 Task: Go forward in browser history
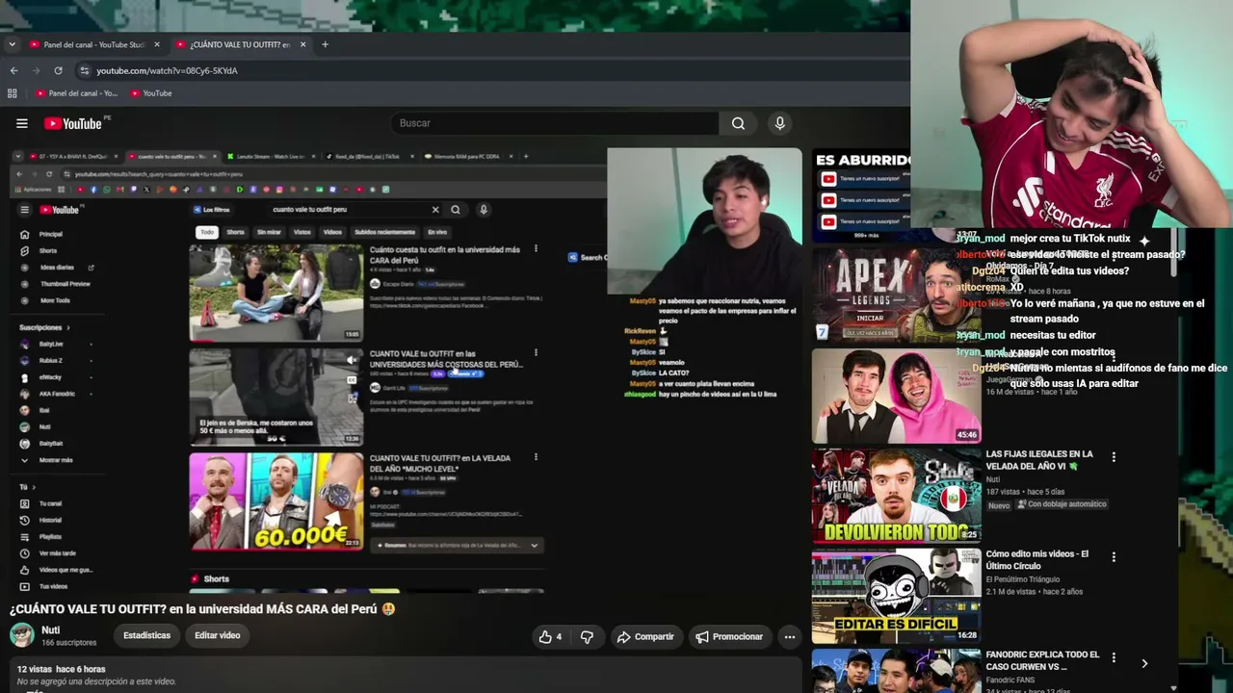click(37, 70)
